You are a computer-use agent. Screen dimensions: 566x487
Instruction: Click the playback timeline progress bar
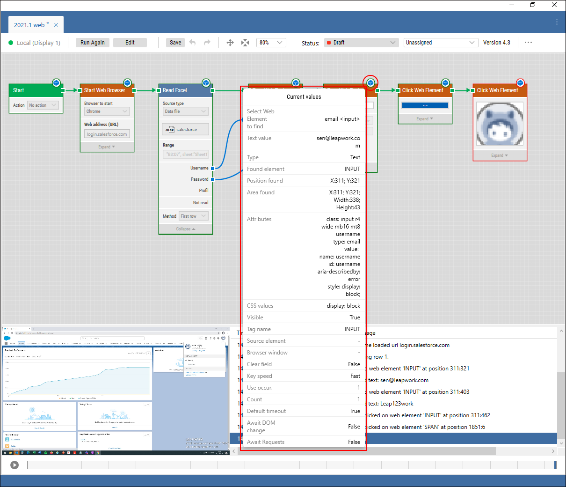(290, 465)
